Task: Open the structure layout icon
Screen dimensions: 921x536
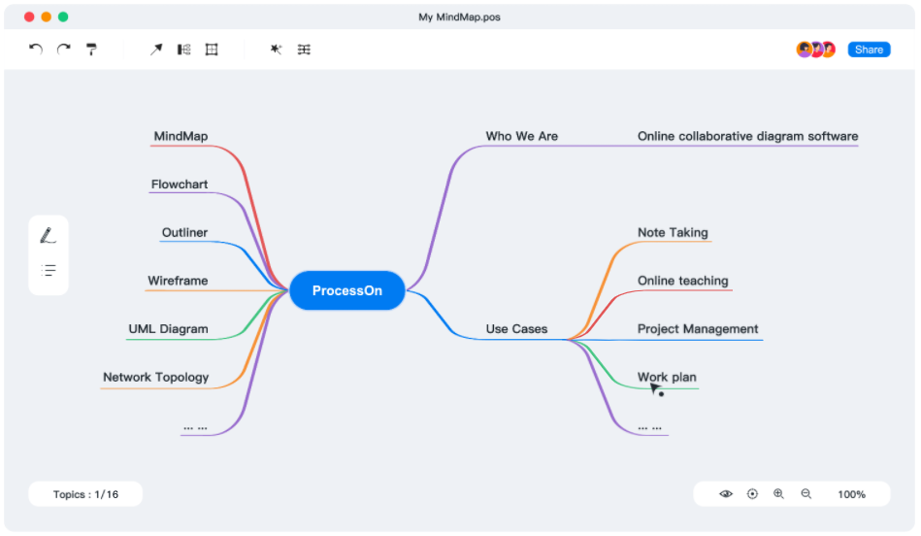Action: tap(304, 50)
